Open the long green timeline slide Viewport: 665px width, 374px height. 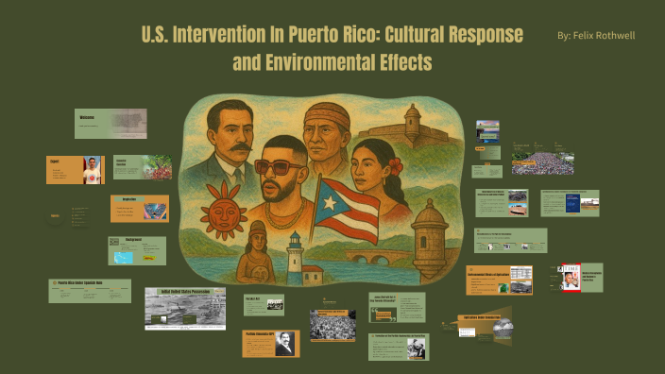[511, 241]
